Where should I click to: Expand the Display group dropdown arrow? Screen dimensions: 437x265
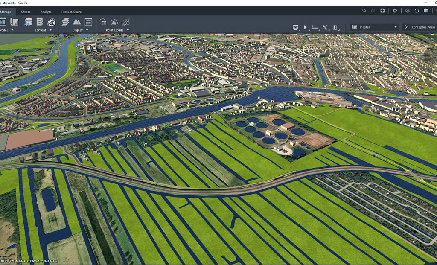[87, 30]
